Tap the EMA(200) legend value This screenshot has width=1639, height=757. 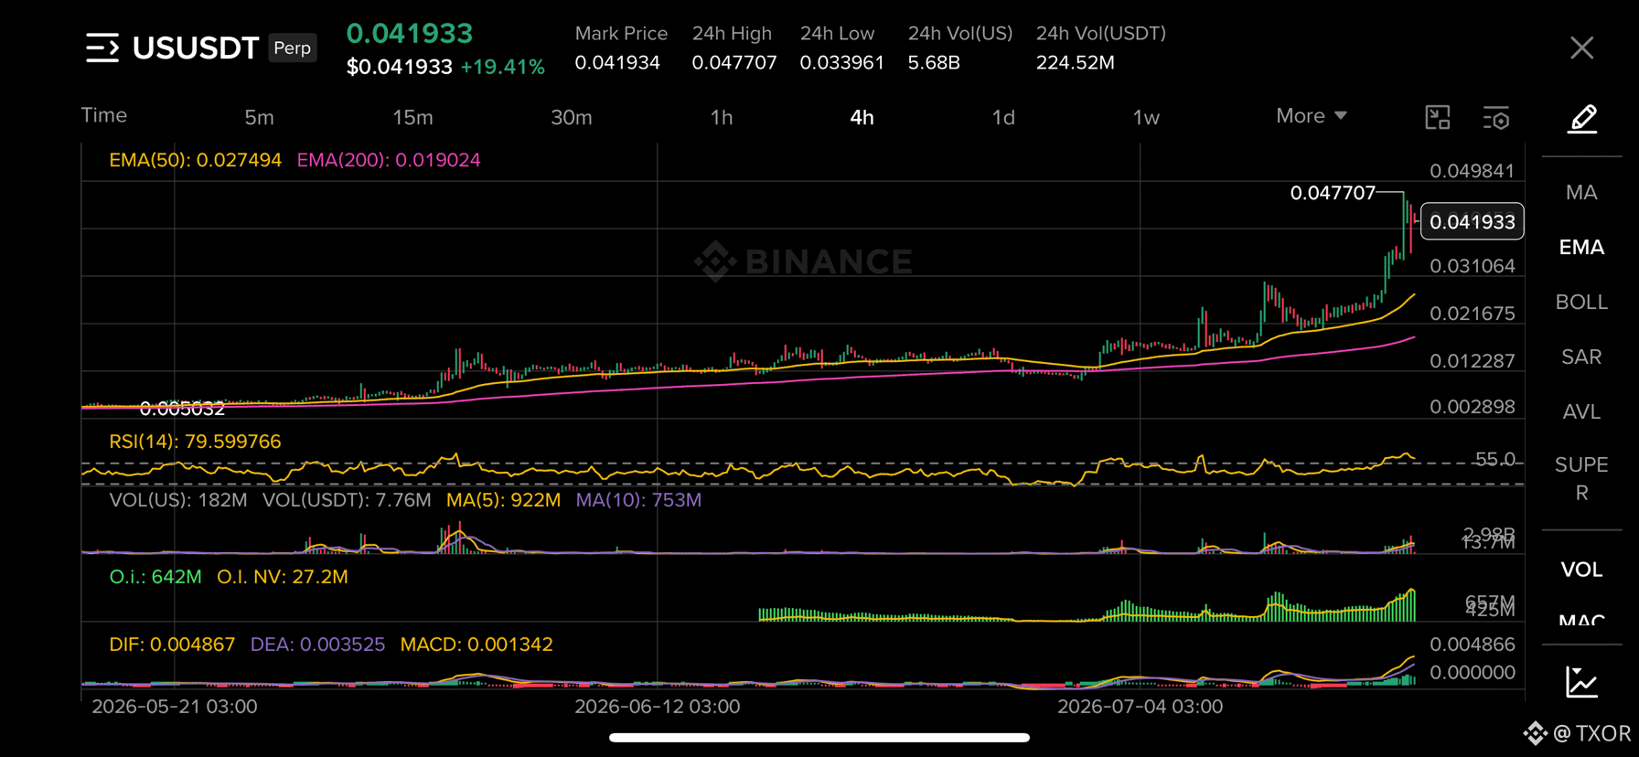[x=389, y=160]
